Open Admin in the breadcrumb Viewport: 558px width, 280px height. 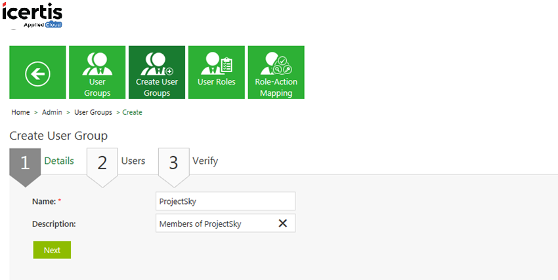(x=52, y=112)
